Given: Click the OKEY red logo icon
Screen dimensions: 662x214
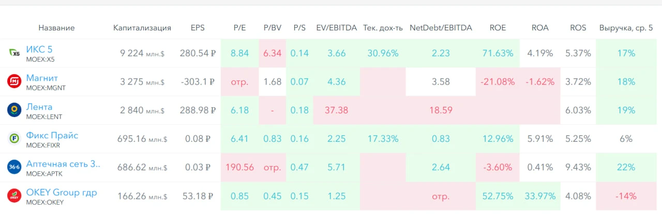Looking at the screenshot, I should coord(14,196).
